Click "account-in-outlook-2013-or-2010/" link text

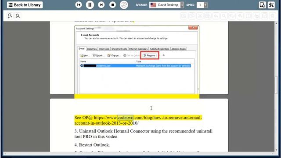coord(106,123)
